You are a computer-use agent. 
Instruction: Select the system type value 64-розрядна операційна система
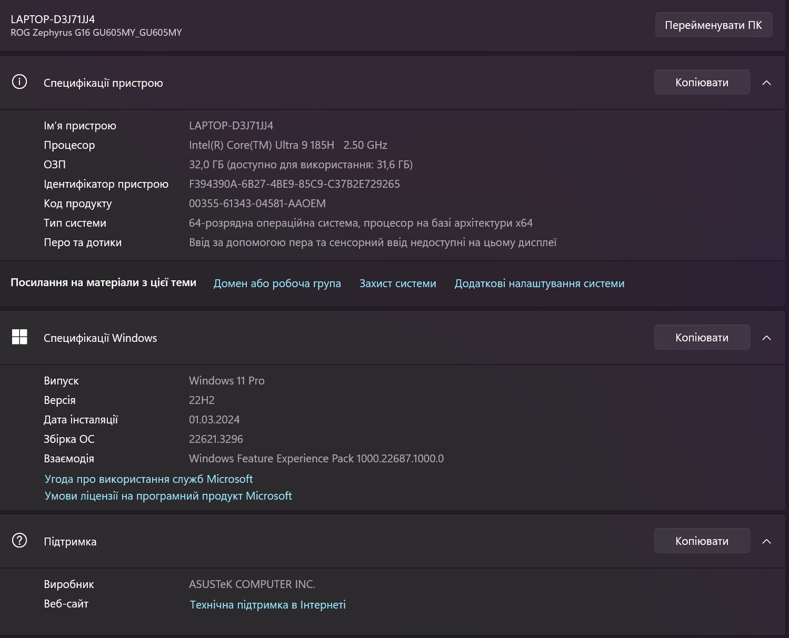[x=274, y=223]
